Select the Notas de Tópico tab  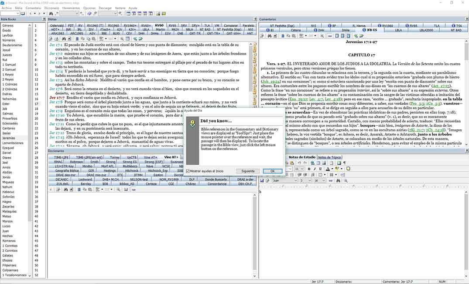coord(329,157)
